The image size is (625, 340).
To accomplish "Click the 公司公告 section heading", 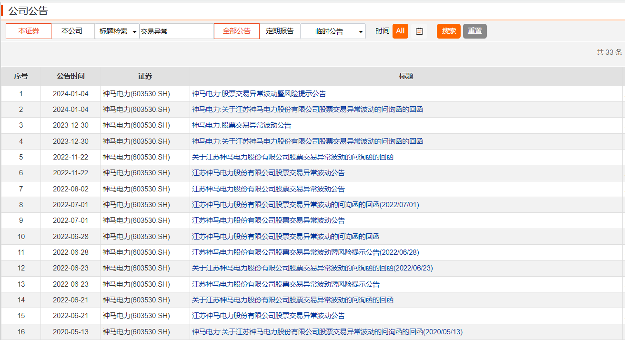I will pyautogui.click(x=28, y=10).
